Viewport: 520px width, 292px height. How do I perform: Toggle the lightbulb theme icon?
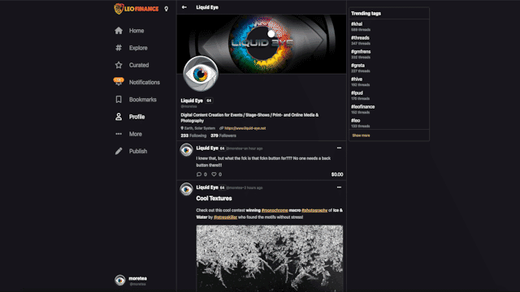coord(166,9)
